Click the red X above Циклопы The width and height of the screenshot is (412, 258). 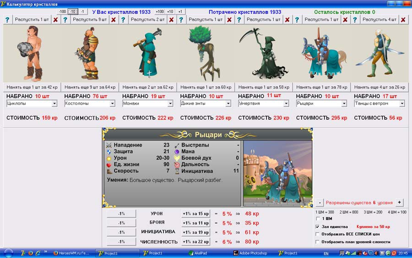(55, 20)
